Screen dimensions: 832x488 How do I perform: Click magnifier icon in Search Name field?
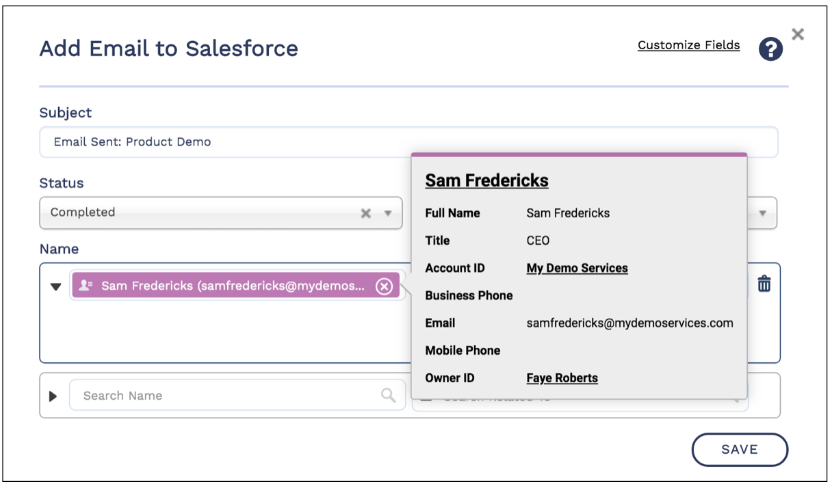388,395
